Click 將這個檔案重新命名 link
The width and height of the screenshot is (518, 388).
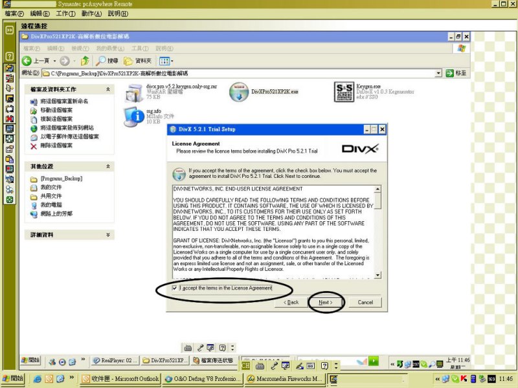pyautogui.click(x=64, y=102)
